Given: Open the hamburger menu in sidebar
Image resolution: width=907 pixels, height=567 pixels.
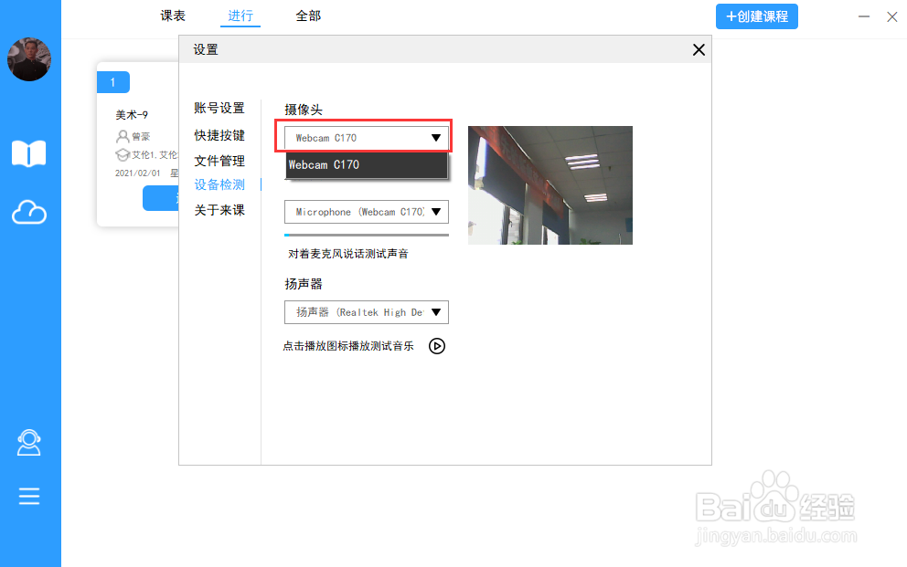Looking at the screenshot, I should pyautogui.click(x=29, y=496).
